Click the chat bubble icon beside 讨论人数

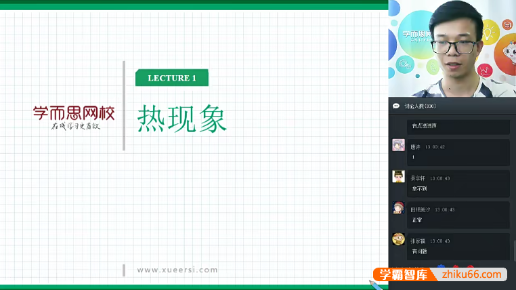point(396,106)
